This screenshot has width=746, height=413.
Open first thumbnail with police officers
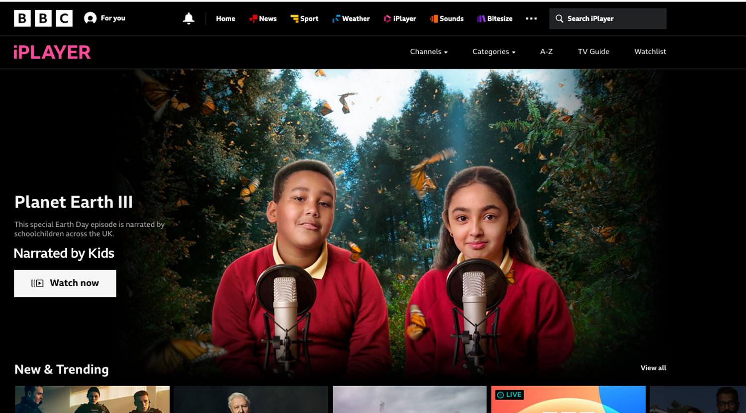[x=92, y=400]
